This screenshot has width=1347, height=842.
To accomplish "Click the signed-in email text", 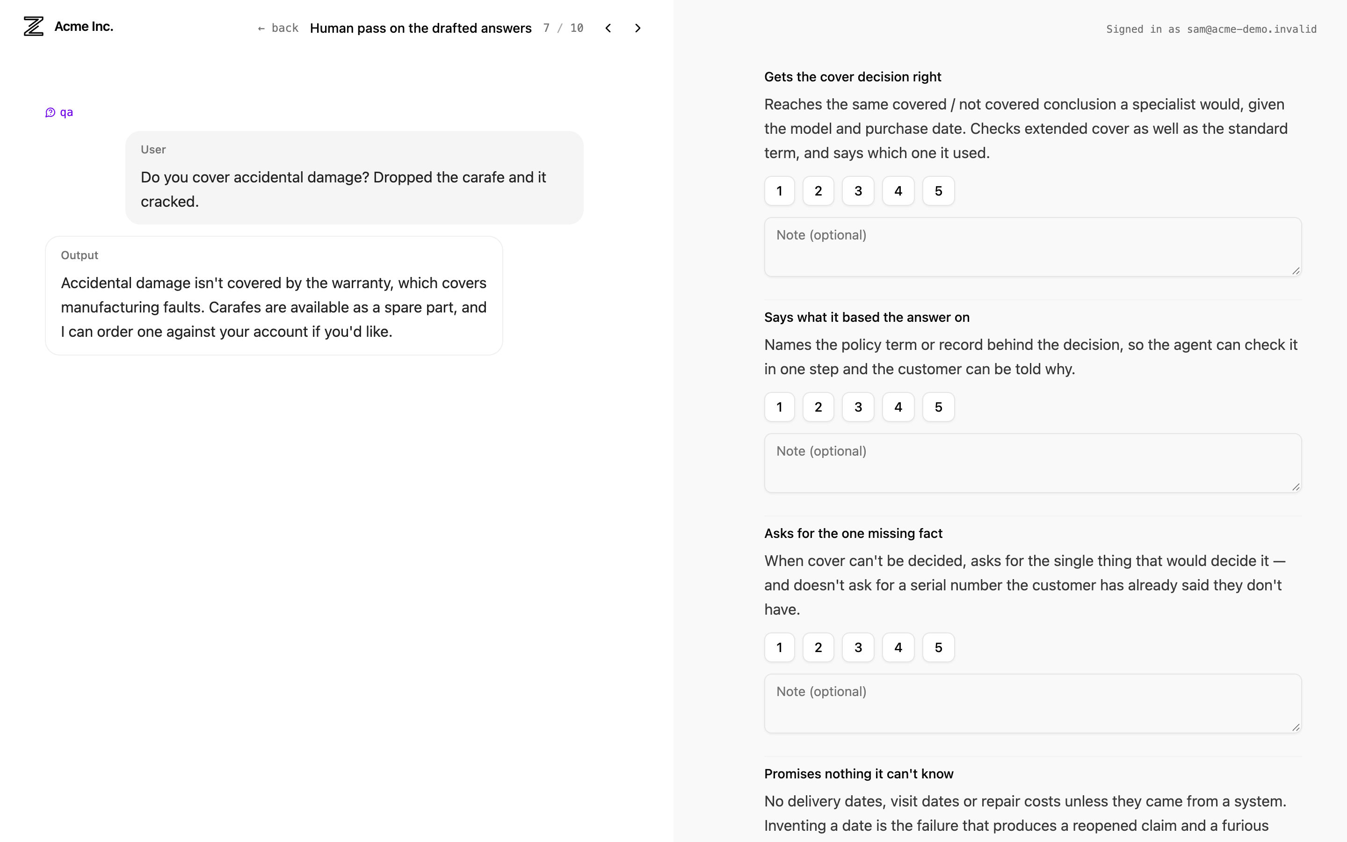I will coord(1252,29).
